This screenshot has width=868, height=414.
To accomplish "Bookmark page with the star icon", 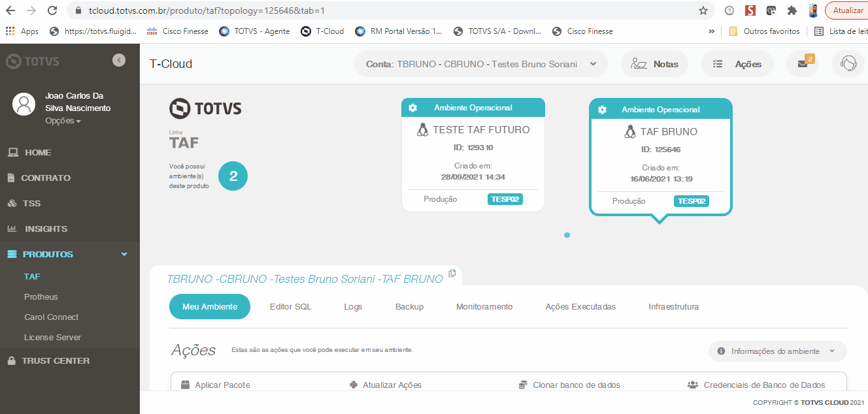I will point(703,10).
